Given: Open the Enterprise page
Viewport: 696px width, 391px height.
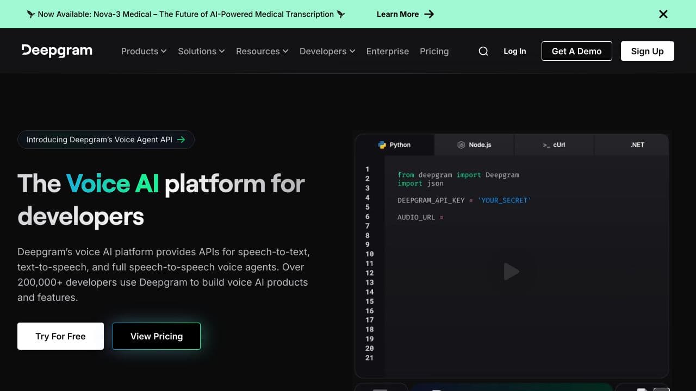Looking at the screenshot, I should 388,51.
